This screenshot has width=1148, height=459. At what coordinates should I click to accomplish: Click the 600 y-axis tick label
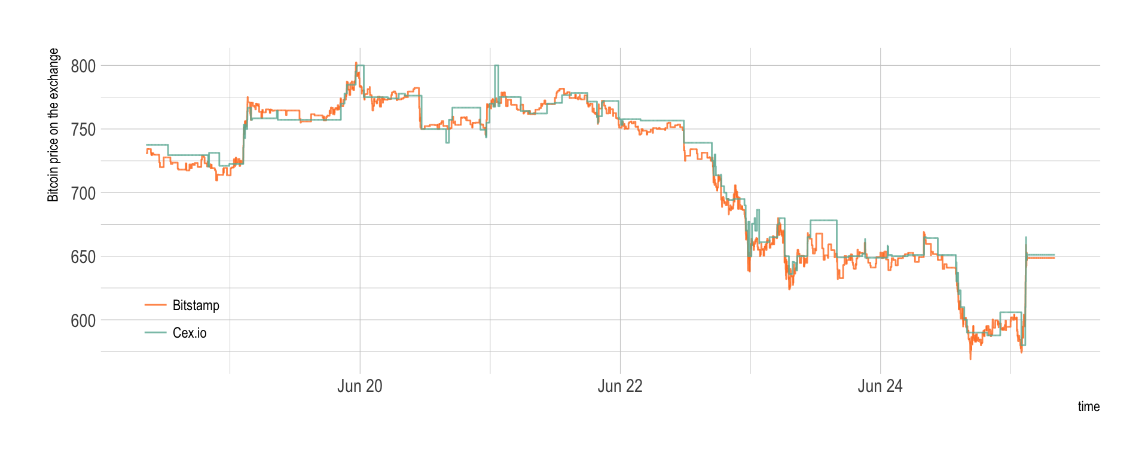click(x=83, y=321)
